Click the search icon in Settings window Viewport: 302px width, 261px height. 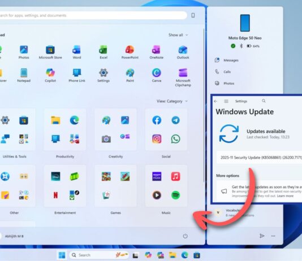tap(264, 101)
